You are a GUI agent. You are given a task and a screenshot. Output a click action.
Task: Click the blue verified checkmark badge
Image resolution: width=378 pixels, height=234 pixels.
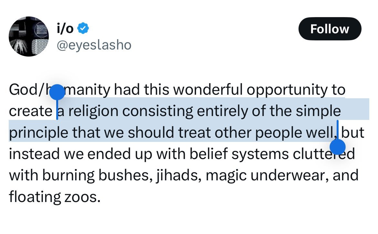83,28
